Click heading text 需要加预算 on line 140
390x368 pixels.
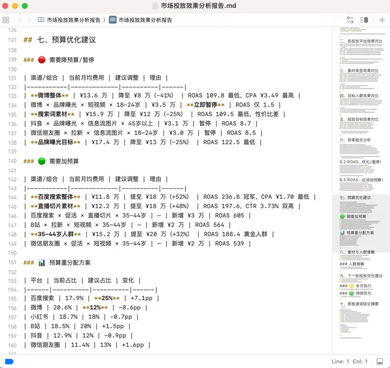coord(64,161)
